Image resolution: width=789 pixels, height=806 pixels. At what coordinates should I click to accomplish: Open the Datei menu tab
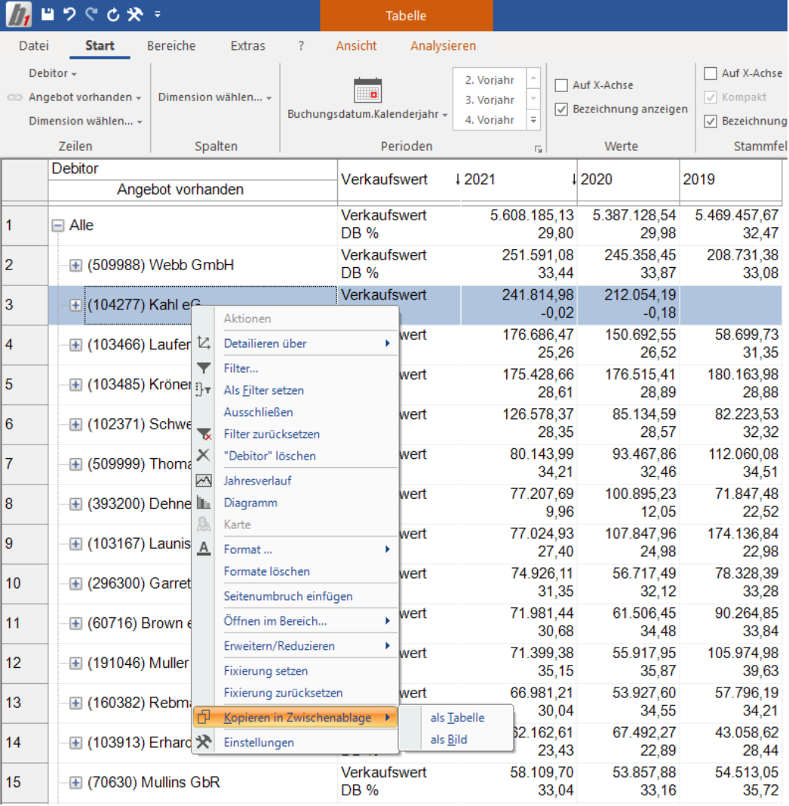(x=34, y=46)
